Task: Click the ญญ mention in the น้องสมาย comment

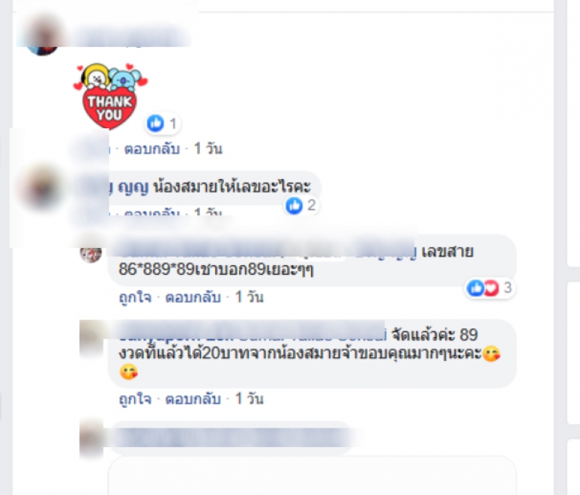Action: click(x=133, y=188)
